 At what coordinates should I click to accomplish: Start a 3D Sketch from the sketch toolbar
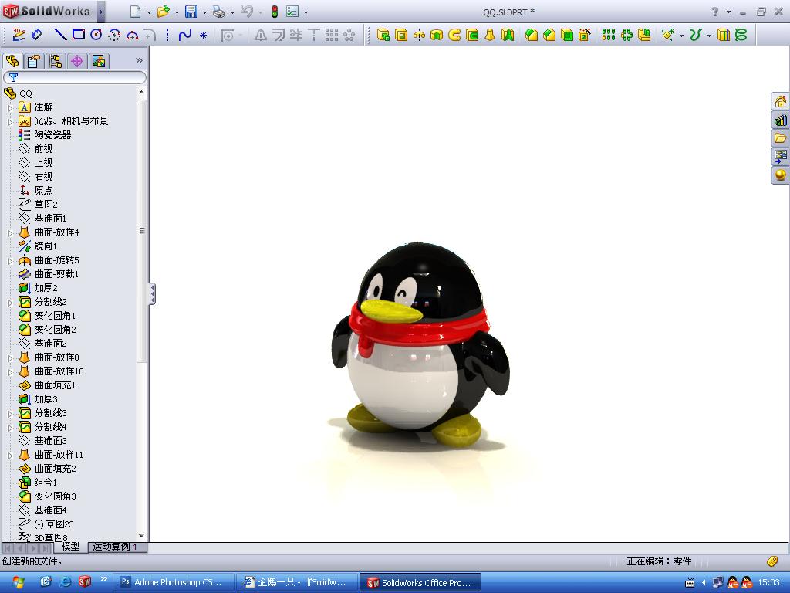[19, 34]
